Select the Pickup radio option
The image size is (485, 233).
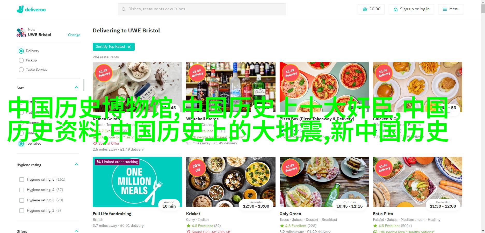coord(21,60)
